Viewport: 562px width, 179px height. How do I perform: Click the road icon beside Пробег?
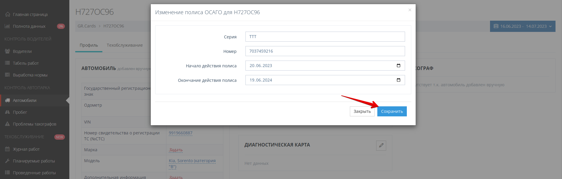(x=7, y=112)
